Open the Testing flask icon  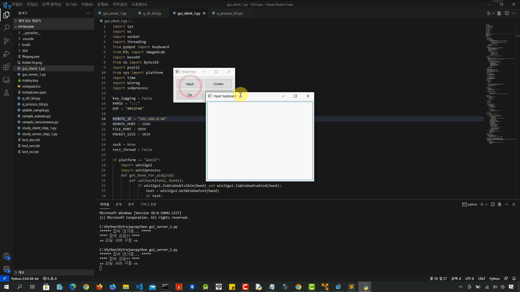click(x=6, y=93)
